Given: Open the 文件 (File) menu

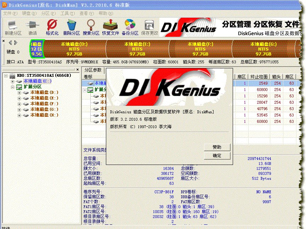Looking at the screenshot, I should [x=10, y=13].
